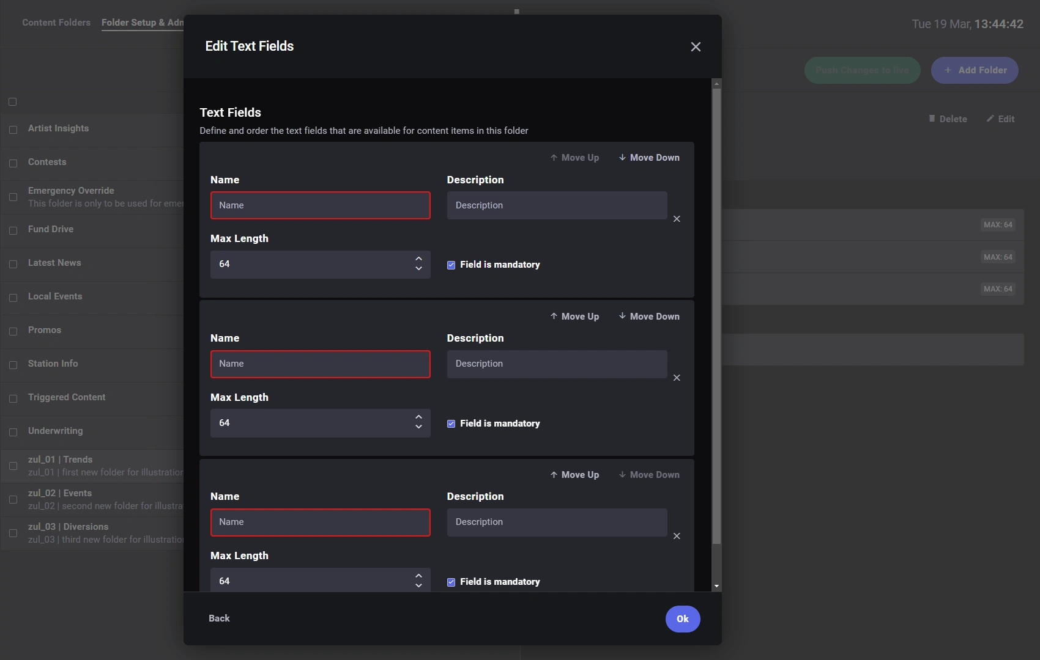This screenshot has width=1040, height=660.
Task: Move the third text field up
Action: coord(574,475)
